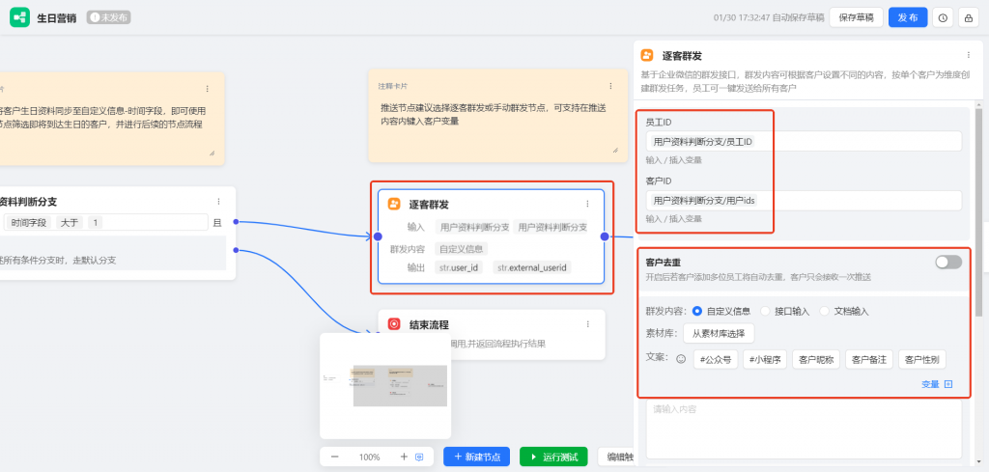989x472 pixels.
Task: Click the 新建节点 button
Action: pos(476,457)
